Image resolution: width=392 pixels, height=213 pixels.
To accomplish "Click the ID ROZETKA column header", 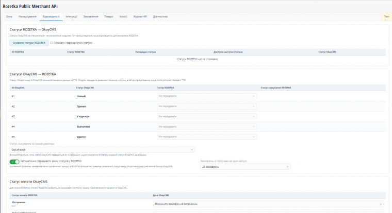I will pos(18,52).
